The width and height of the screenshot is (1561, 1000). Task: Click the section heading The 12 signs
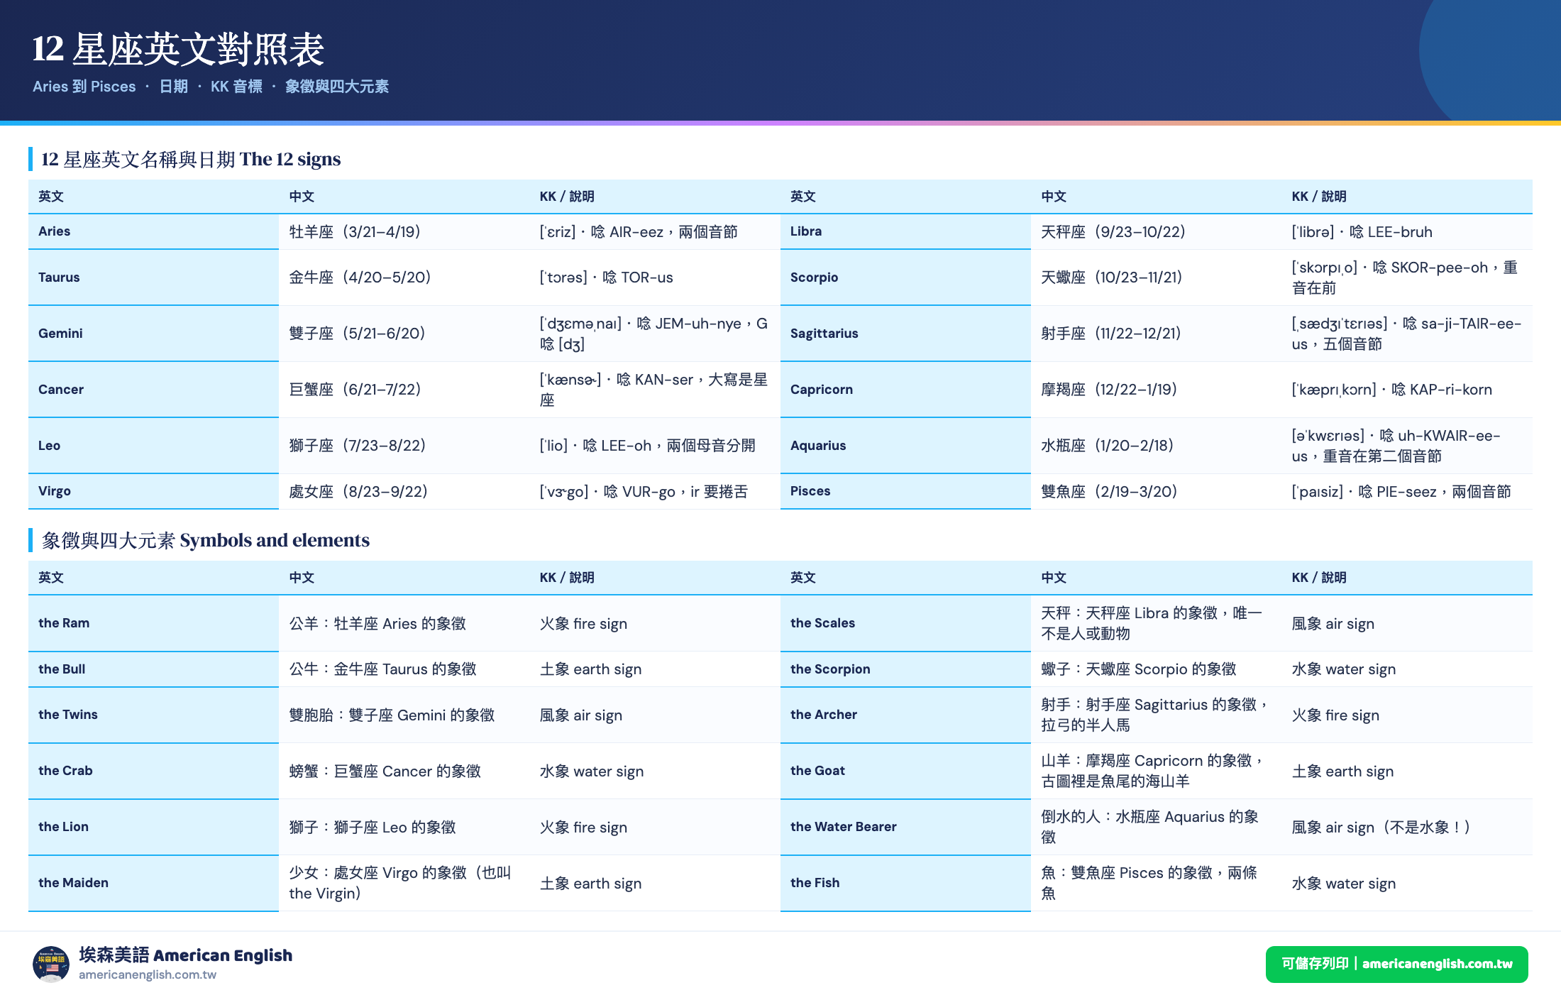(290, 159)
